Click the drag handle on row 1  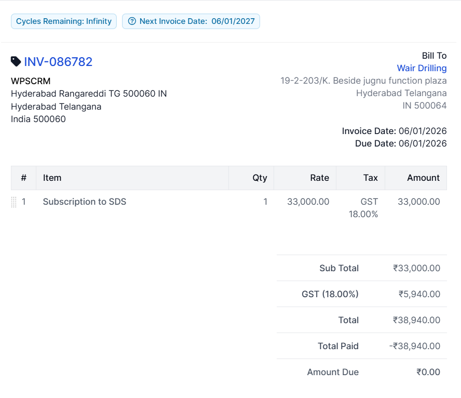[x=14, y=202]
